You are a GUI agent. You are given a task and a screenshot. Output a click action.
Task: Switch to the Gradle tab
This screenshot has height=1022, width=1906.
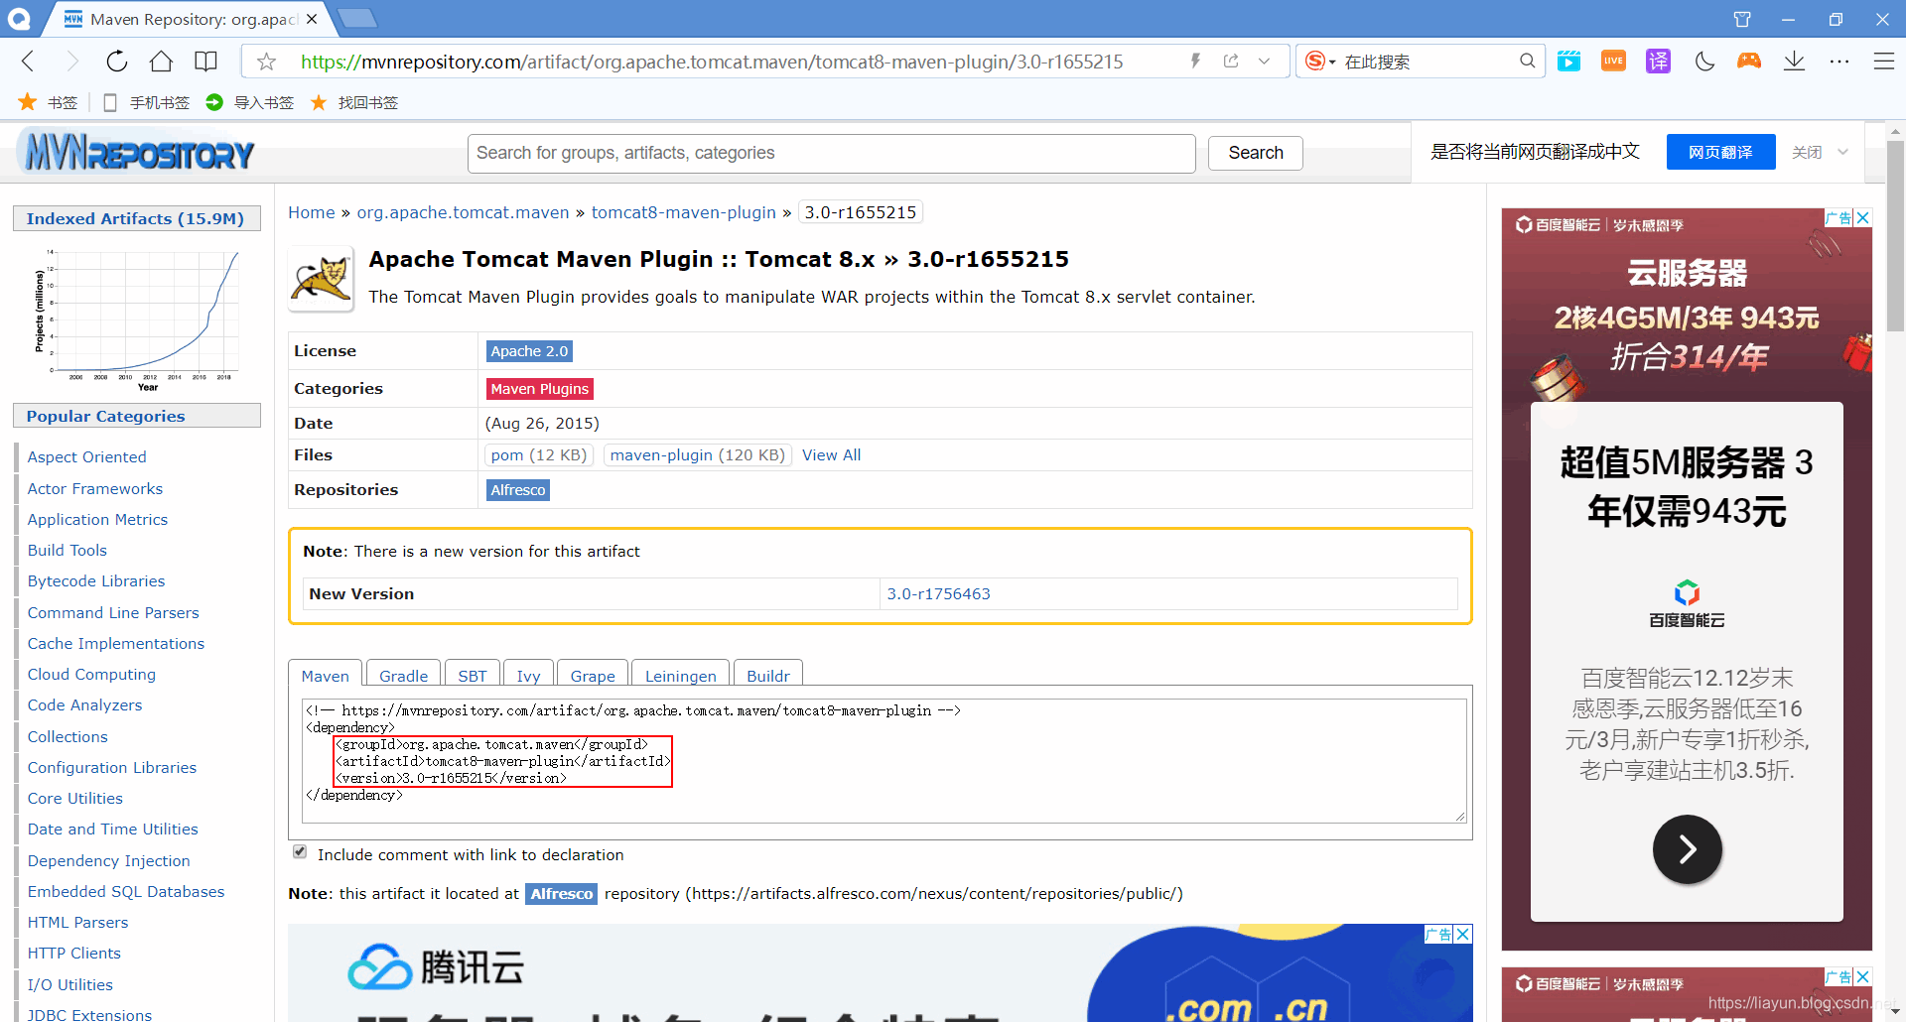click(404, 675)
